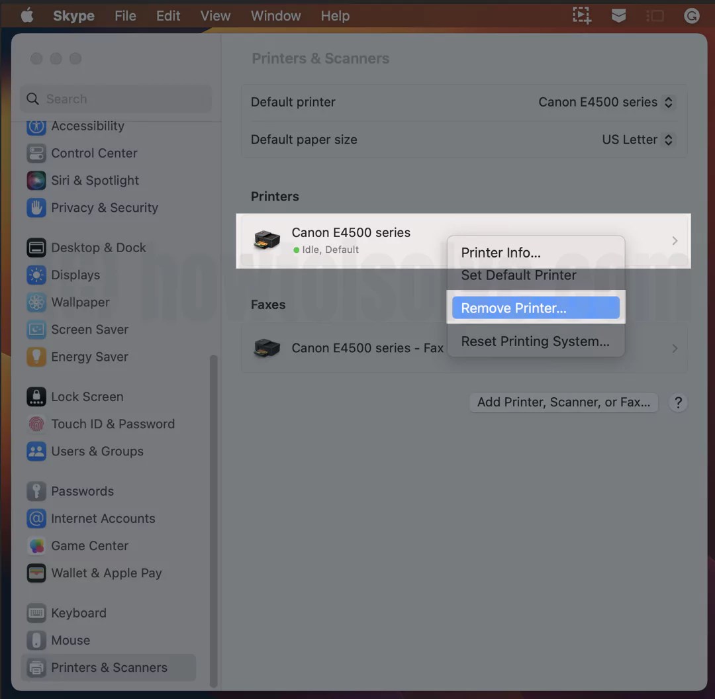Expand the Canon E4500 series Fax entry
715x699 pixels.
[674, 348]
